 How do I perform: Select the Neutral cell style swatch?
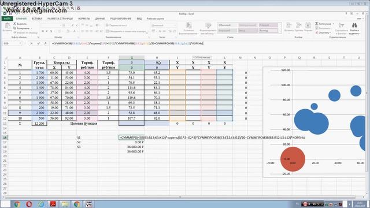point(247,25)
